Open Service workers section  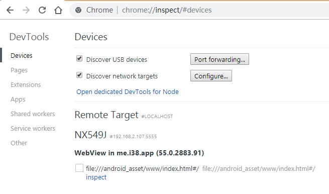(33, 128)
